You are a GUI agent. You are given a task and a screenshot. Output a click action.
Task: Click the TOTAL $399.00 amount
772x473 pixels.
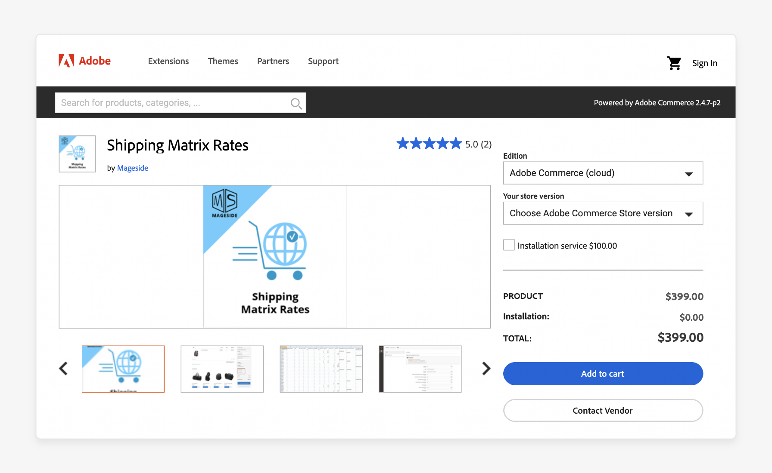click(680, 338)
